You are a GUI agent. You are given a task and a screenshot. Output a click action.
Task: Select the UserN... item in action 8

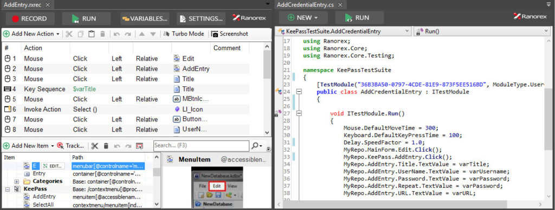[x=190, y=130]
